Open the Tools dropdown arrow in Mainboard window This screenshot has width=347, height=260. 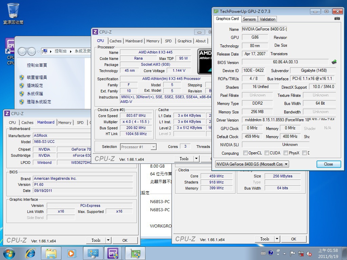tap(108, 240)
